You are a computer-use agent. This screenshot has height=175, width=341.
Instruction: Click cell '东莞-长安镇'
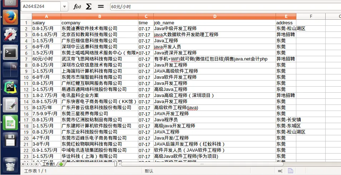286,120
